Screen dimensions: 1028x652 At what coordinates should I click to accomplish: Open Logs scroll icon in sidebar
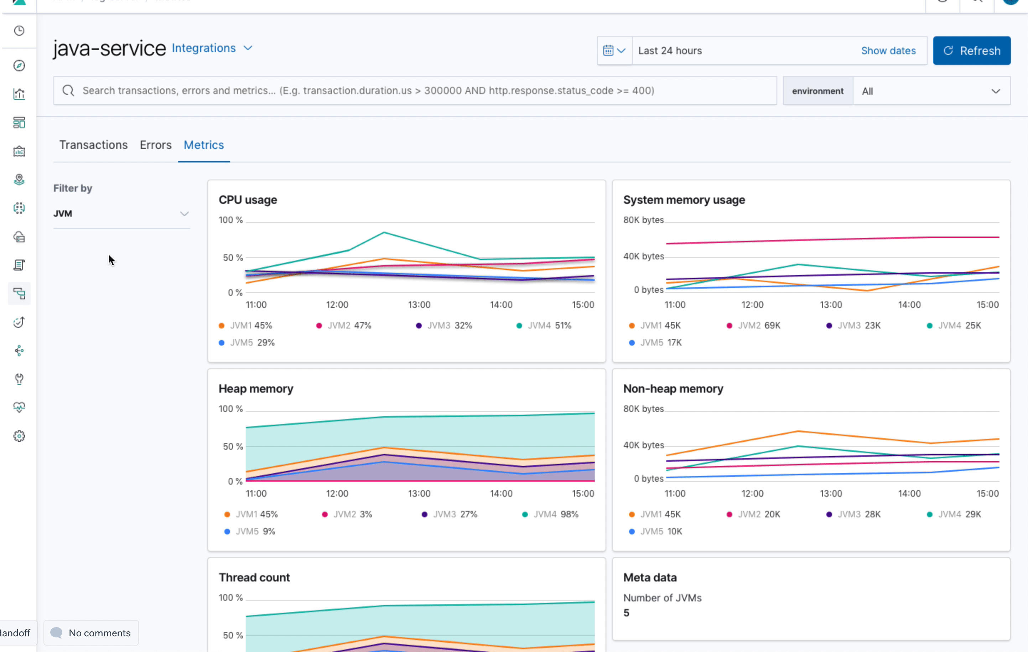(x=19, y=265)
